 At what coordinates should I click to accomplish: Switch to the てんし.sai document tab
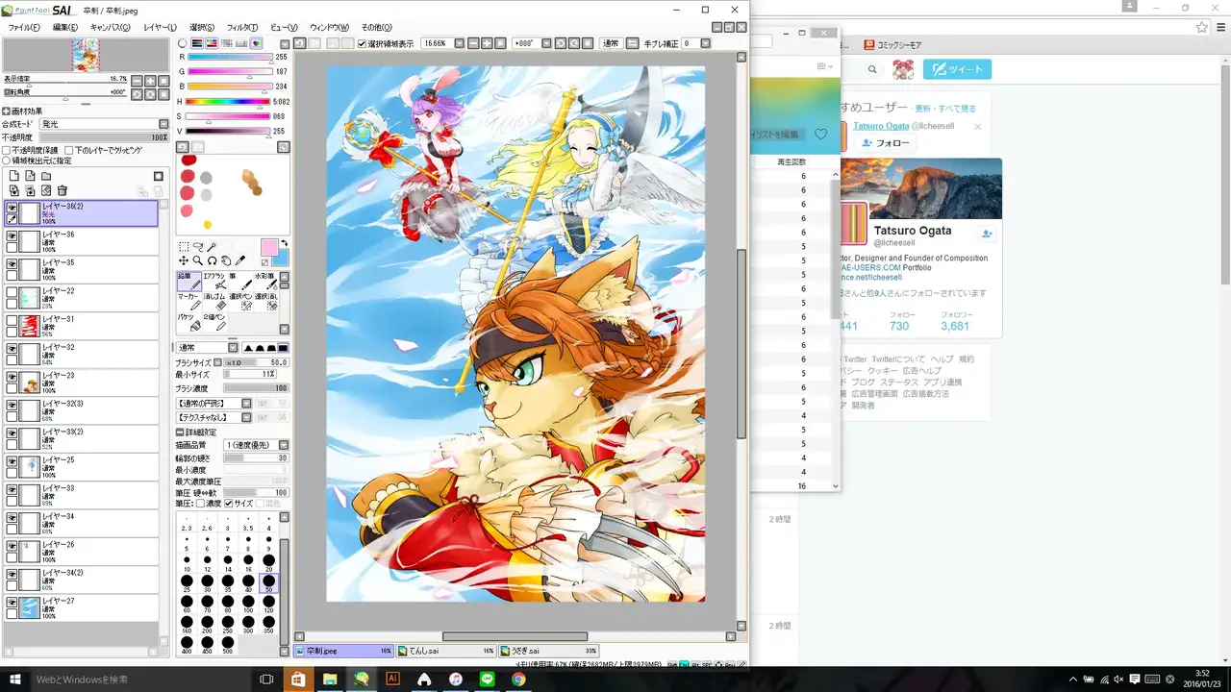click(444, 651)
